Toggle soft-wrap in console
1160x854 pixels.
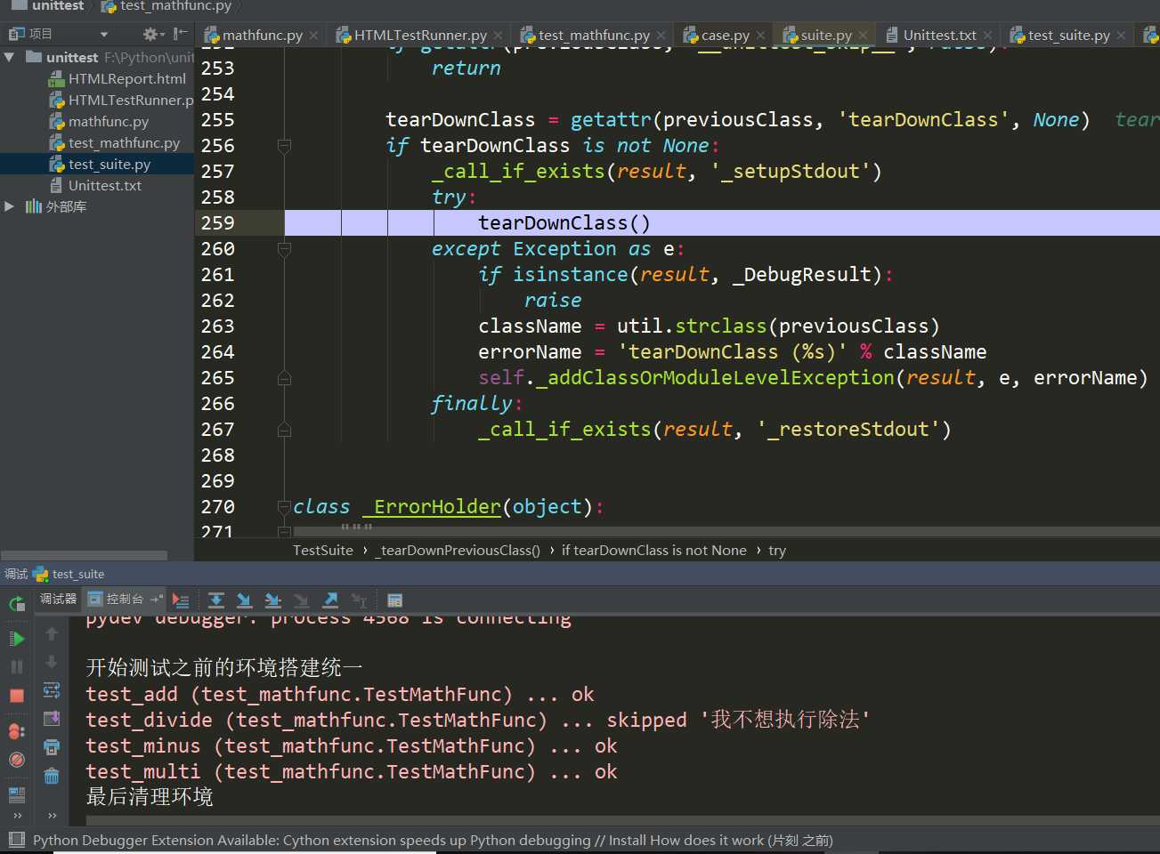click(x=52, y=690)
